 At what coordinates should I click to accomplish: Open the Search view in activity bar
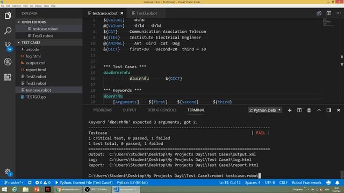point(8,31)
